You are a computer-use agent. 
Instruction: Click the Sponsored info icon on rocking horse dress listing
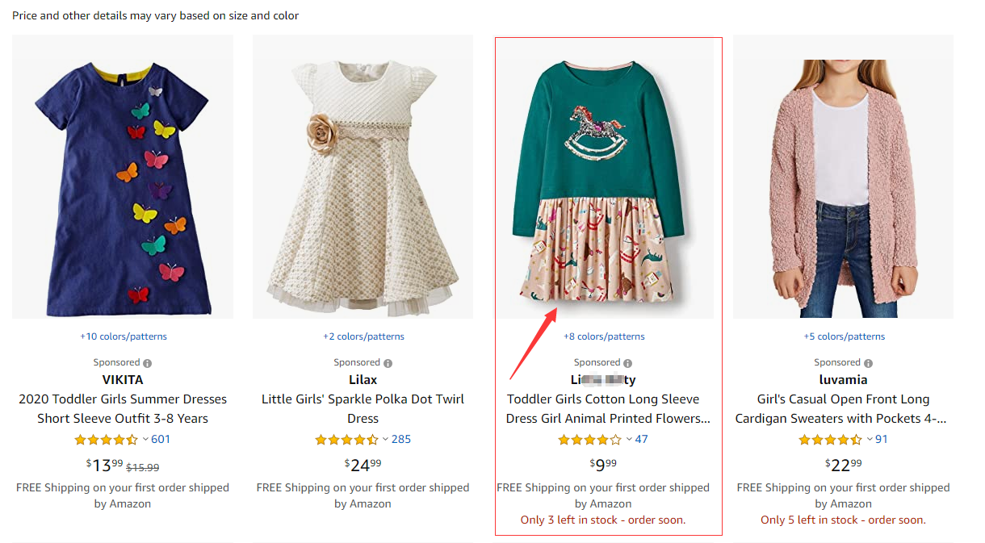click(628, 363)
